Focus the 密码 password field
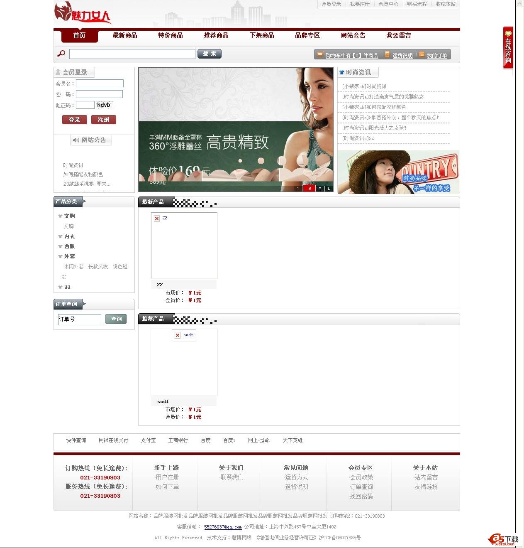524x548 pixels. pos(99,94)
